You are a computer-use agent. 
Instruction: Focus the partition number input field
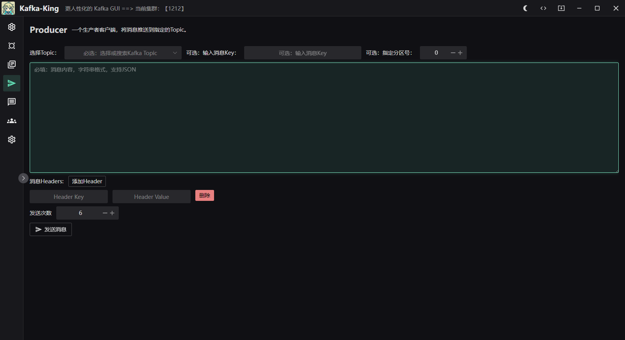point(436,53)
